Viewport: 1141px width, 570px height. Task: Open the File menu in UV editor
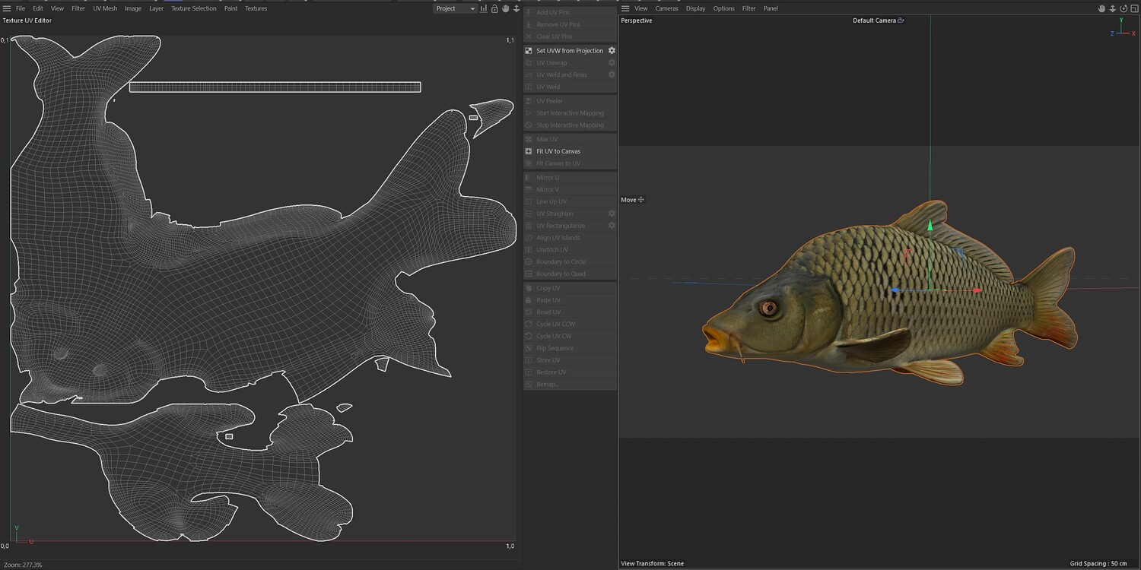pos(21,8)
